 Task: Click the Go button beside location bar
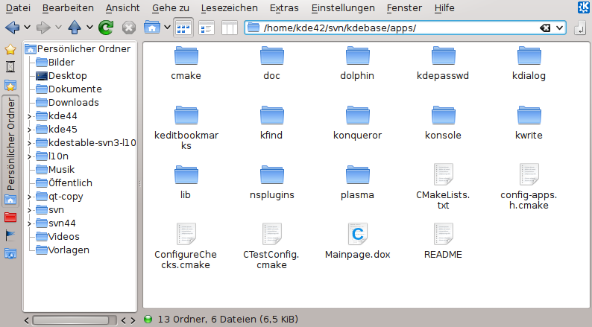tap(580, 28)
